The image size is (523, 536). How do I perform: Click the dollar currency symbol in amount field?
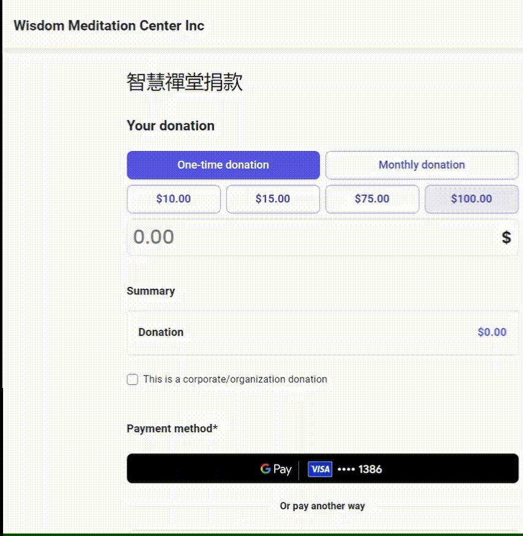(x=506, y=237)
